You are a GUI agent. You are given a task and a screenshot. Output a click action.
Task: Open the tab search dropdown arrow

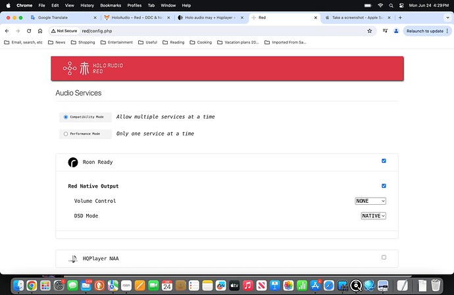(447, 18)
